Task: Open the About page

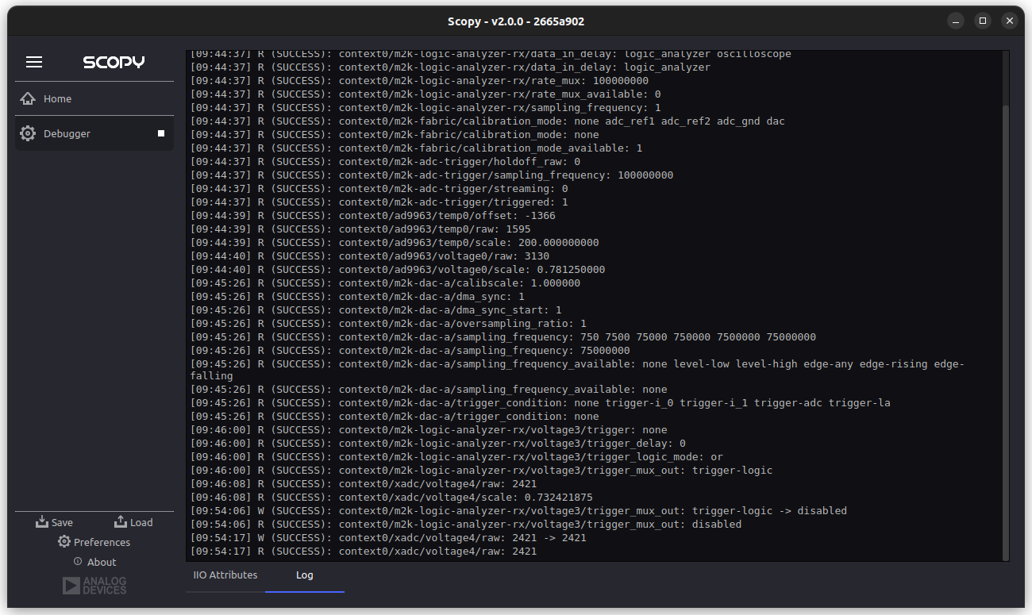Action: [94, 562]
